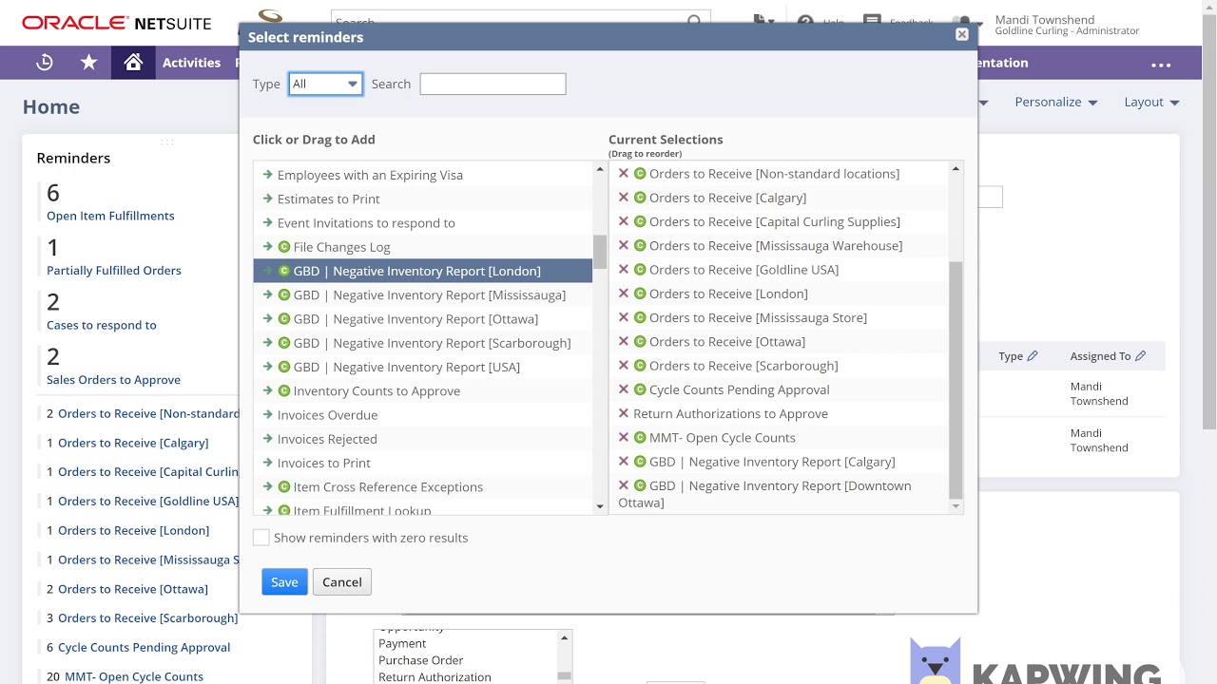Open Sales Orders to Approve link
The width and height of the screenshot is (1217, 684).
pyautogui.click(x=113, y=380)
